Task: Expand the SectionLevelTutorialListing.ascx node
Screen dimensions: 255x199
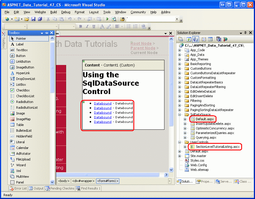Action: (185, 147)
